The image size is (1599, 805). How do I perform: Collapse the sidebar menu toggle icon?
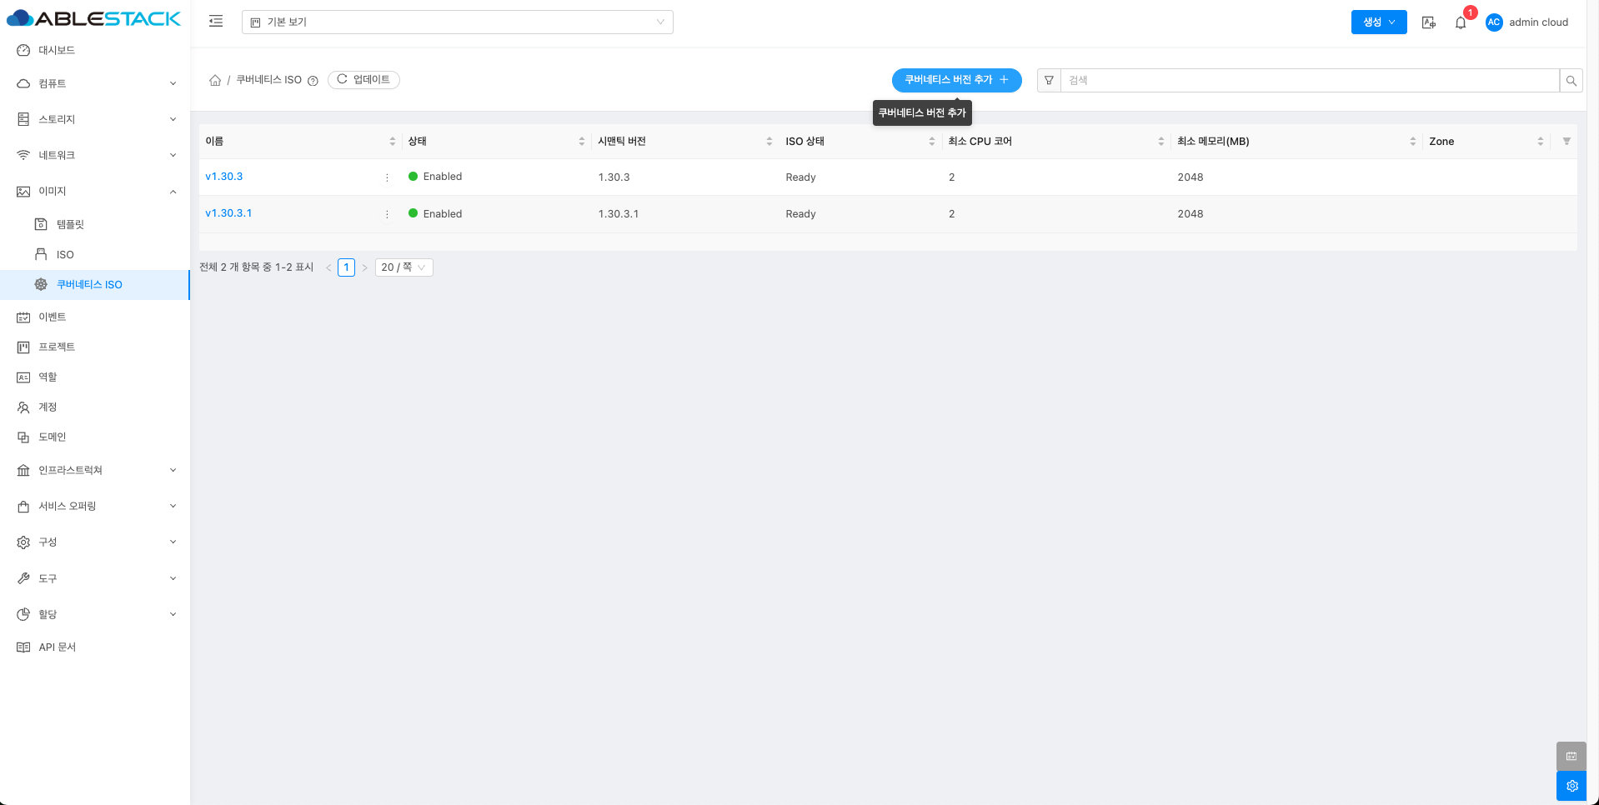[216, 22]
